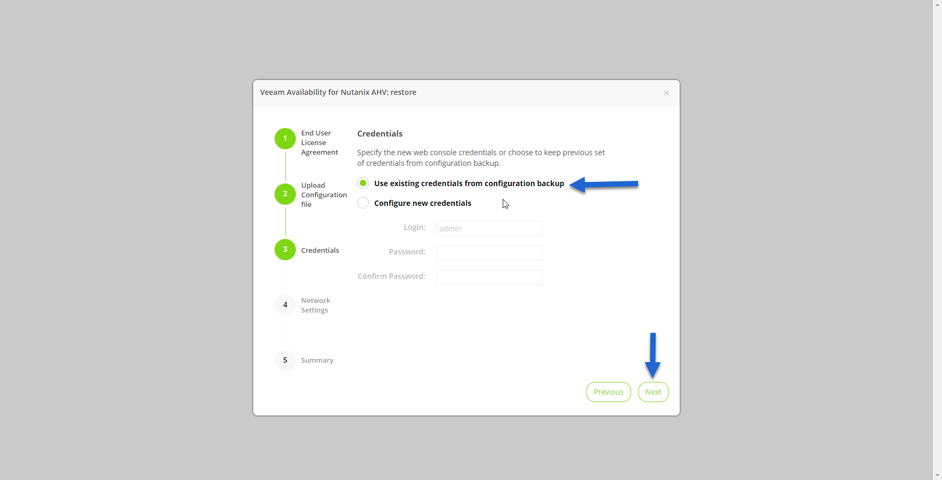Select step 4 Network Settings circle
The image size is (942, 480).
[x=285, y=305]
